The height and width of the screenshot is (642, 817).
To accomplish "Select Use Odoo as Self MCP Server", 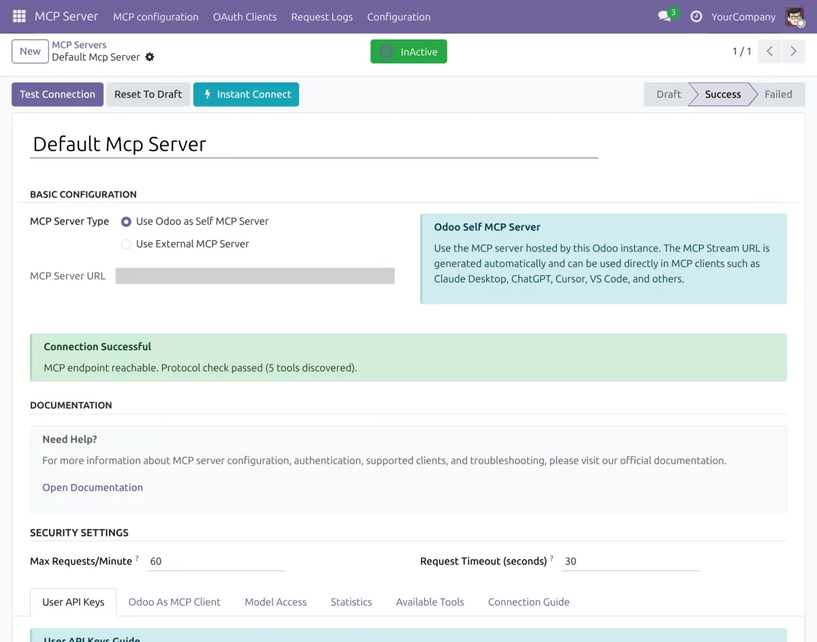I will (126, 222).
